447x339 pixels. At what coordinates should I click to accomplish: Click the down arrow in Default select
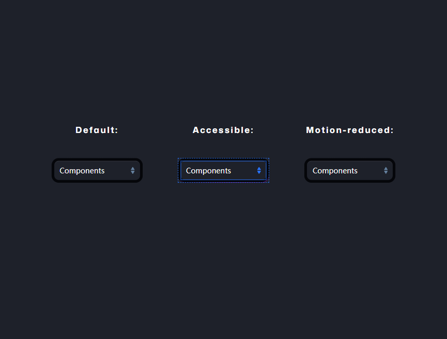point(133,172)
